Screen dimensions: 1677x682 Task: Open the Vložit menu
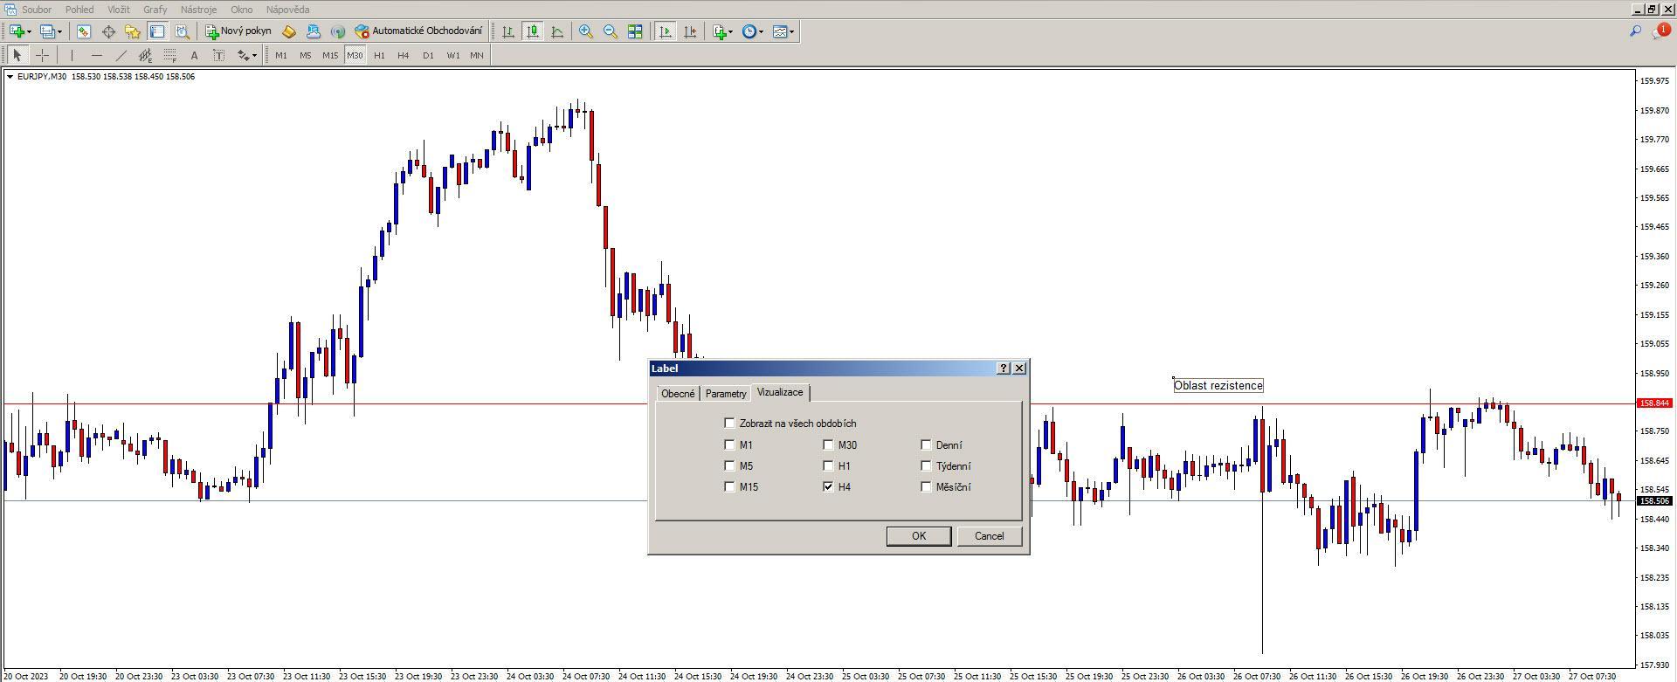(119, 10)
